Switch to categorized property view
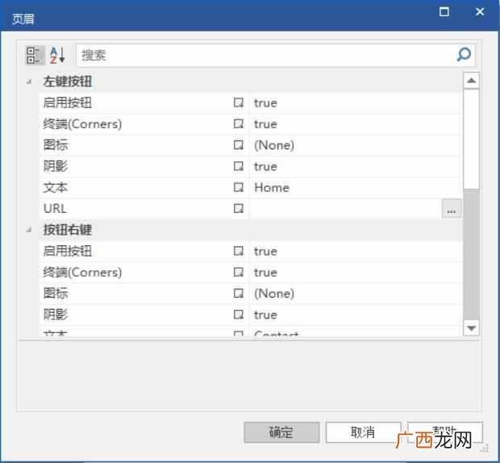The width and height of the screenshot is (500, 463). tap(35, 55)
